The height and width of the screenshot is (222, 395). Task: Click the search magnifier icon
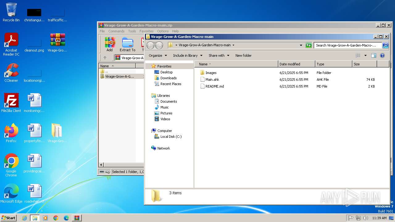point(385,45)
